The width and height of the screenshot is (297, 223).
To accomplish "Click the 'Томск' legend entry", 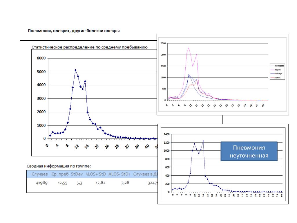I will pos(276,78).
